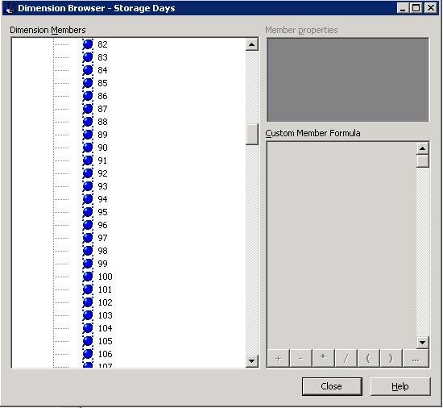This screenshot has width=443, height=408.
Task: Open Help for the Dimension Browser
Action: click(400, 386)
